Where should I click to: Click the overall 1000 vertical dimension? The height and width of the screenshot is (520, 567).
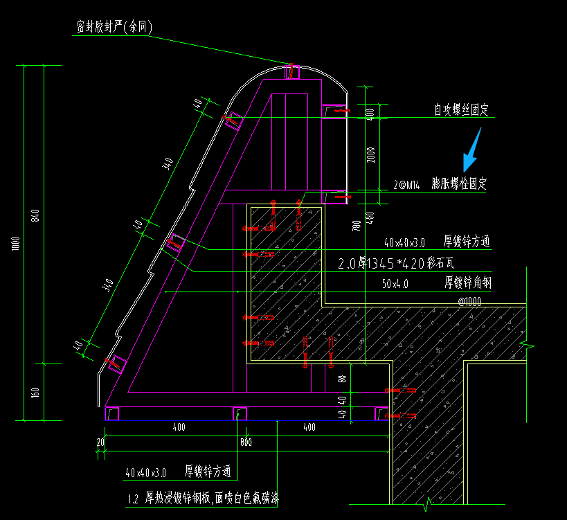point(15,243)
